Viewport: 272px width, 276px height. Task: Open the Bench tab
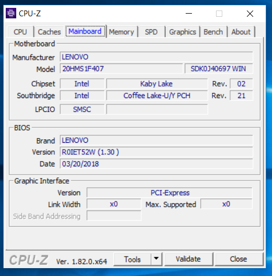pos(213,32)
